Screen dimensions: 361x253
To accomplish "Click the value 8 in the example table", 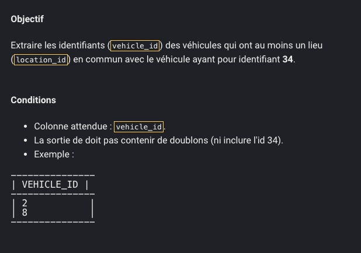I will pyautogui.click(x=25, y=213).
